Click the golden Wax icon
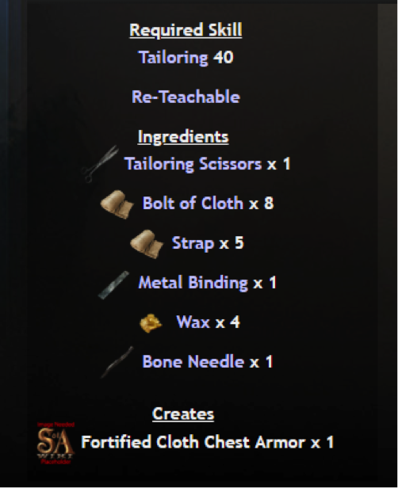Image resolution: width=398 pixels, height=488 pixels. (x=151, y=323)
